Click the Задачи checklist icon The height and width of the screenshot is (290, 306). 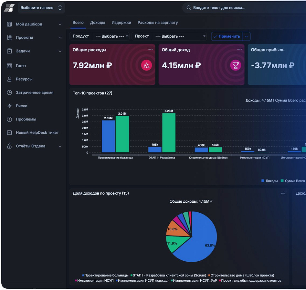(x=9, y=51)
